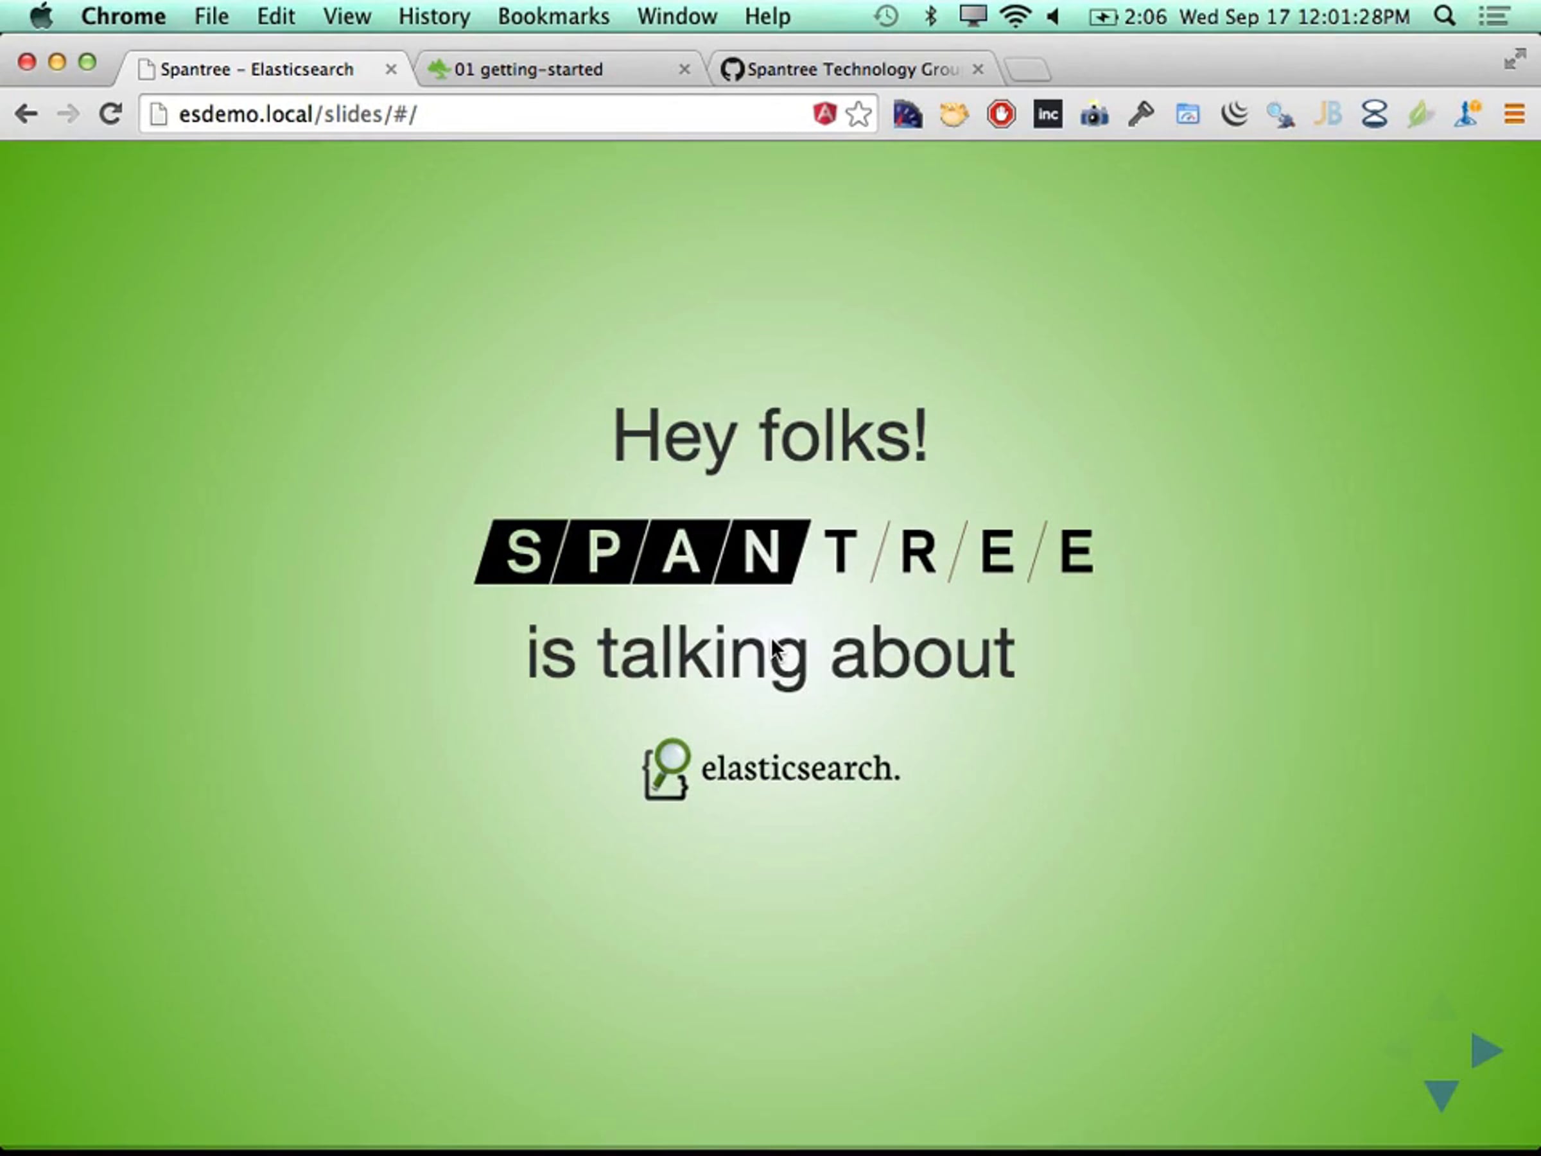Open the black 'inc' extension
The image size is (1541, 1156).
coord(1048,114)
